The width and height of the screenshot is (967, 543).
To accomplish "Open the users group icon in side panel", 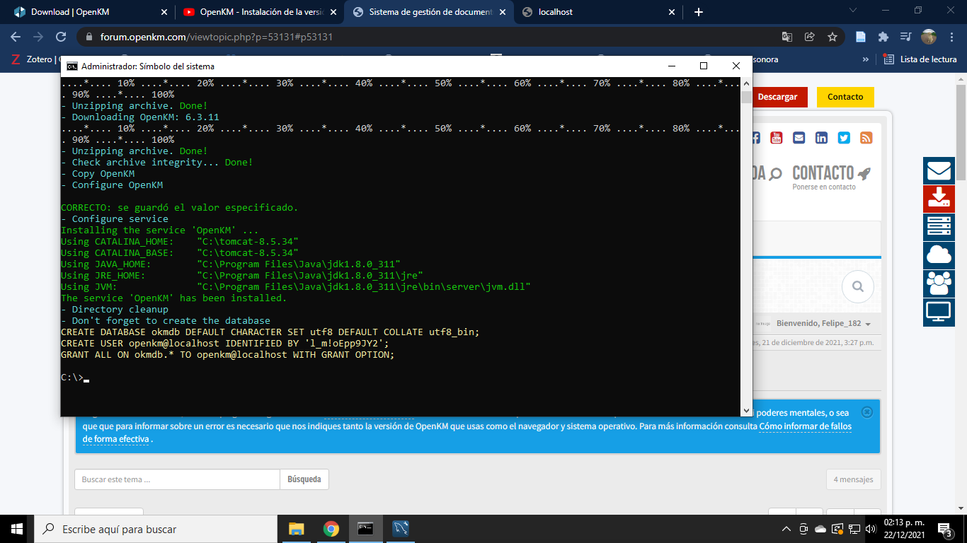I will coord(939,284).
